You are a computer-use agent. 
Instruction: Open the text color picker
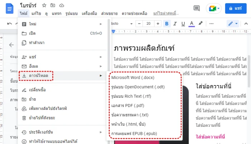(x=191, y=24)
